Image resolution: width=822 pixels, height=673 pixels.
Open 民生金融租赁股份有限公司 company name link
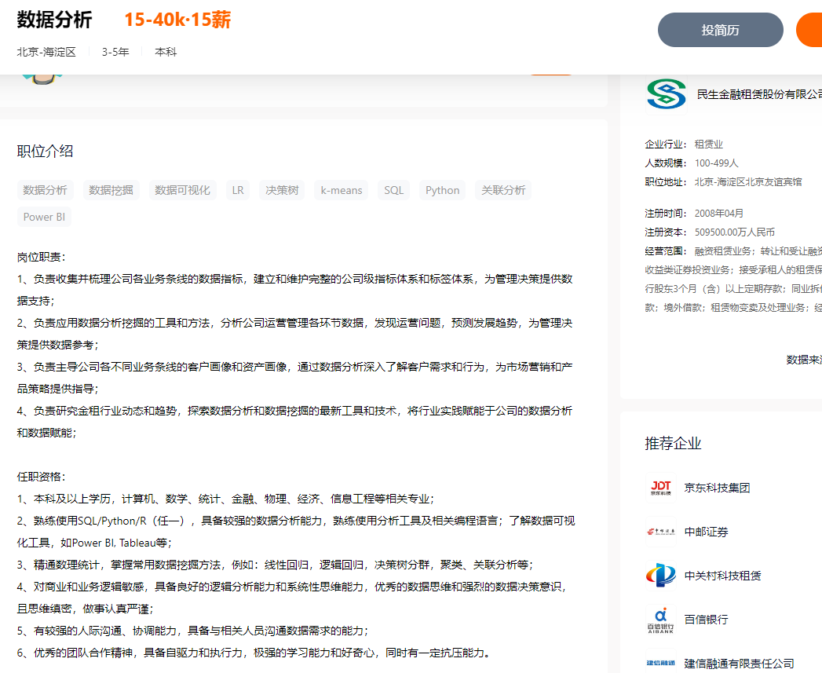[758, 94]
